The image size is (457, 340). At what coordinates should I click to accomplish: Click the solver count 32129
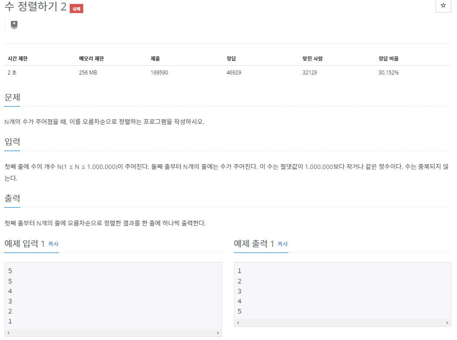[x=309, y=73]
